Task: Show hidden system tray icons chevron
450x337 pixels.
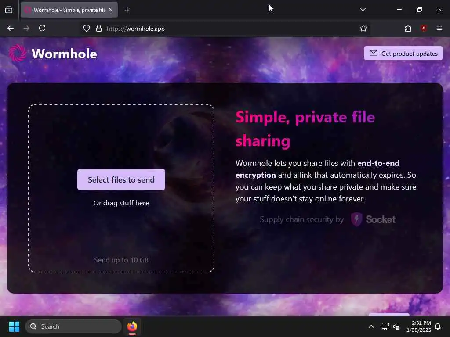Action: (371, 326)
